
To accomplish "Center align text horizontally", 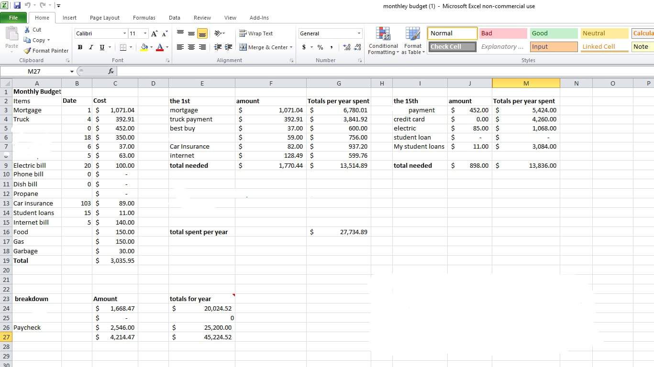I will [191, 47].
